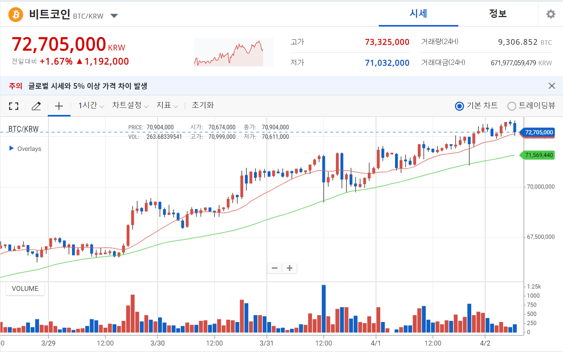Select the pencil drawing tool

(x=36, y=106)
